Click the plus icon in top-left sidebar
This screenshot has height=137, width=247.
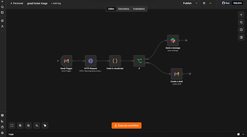[3, 1]
